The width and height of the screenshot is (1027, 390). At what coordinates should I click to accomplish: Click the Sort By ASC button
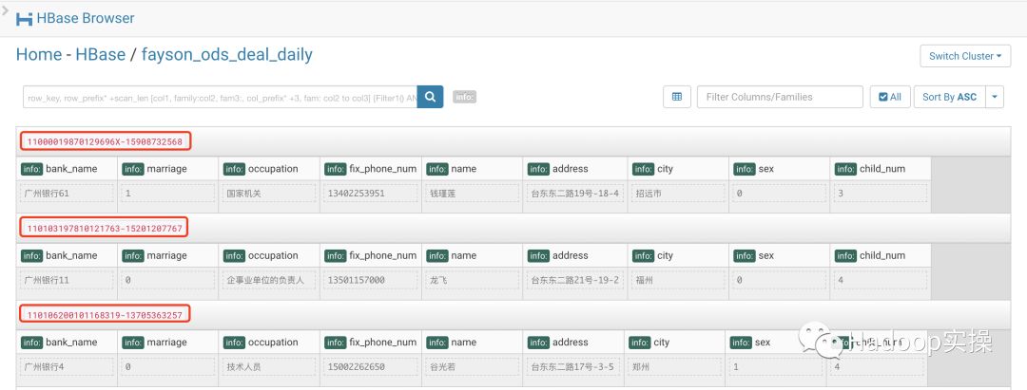[949, 97]
